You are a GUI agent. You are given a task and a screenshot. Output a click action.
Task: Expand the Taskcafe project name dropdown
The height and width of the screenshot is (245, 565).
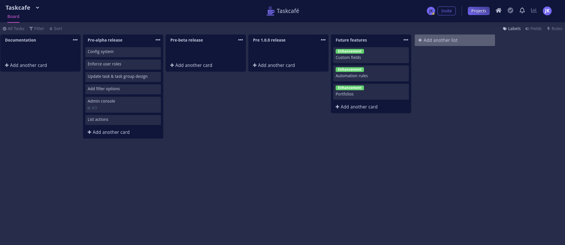coord(37,8)
